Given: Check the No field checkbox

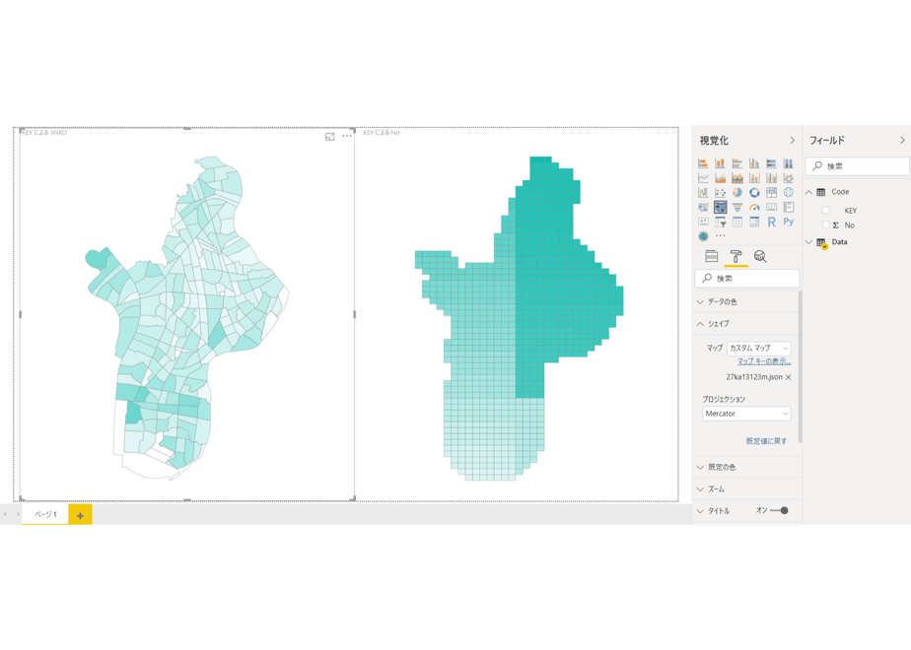Looking at the screenshot, I should [825, 225].
